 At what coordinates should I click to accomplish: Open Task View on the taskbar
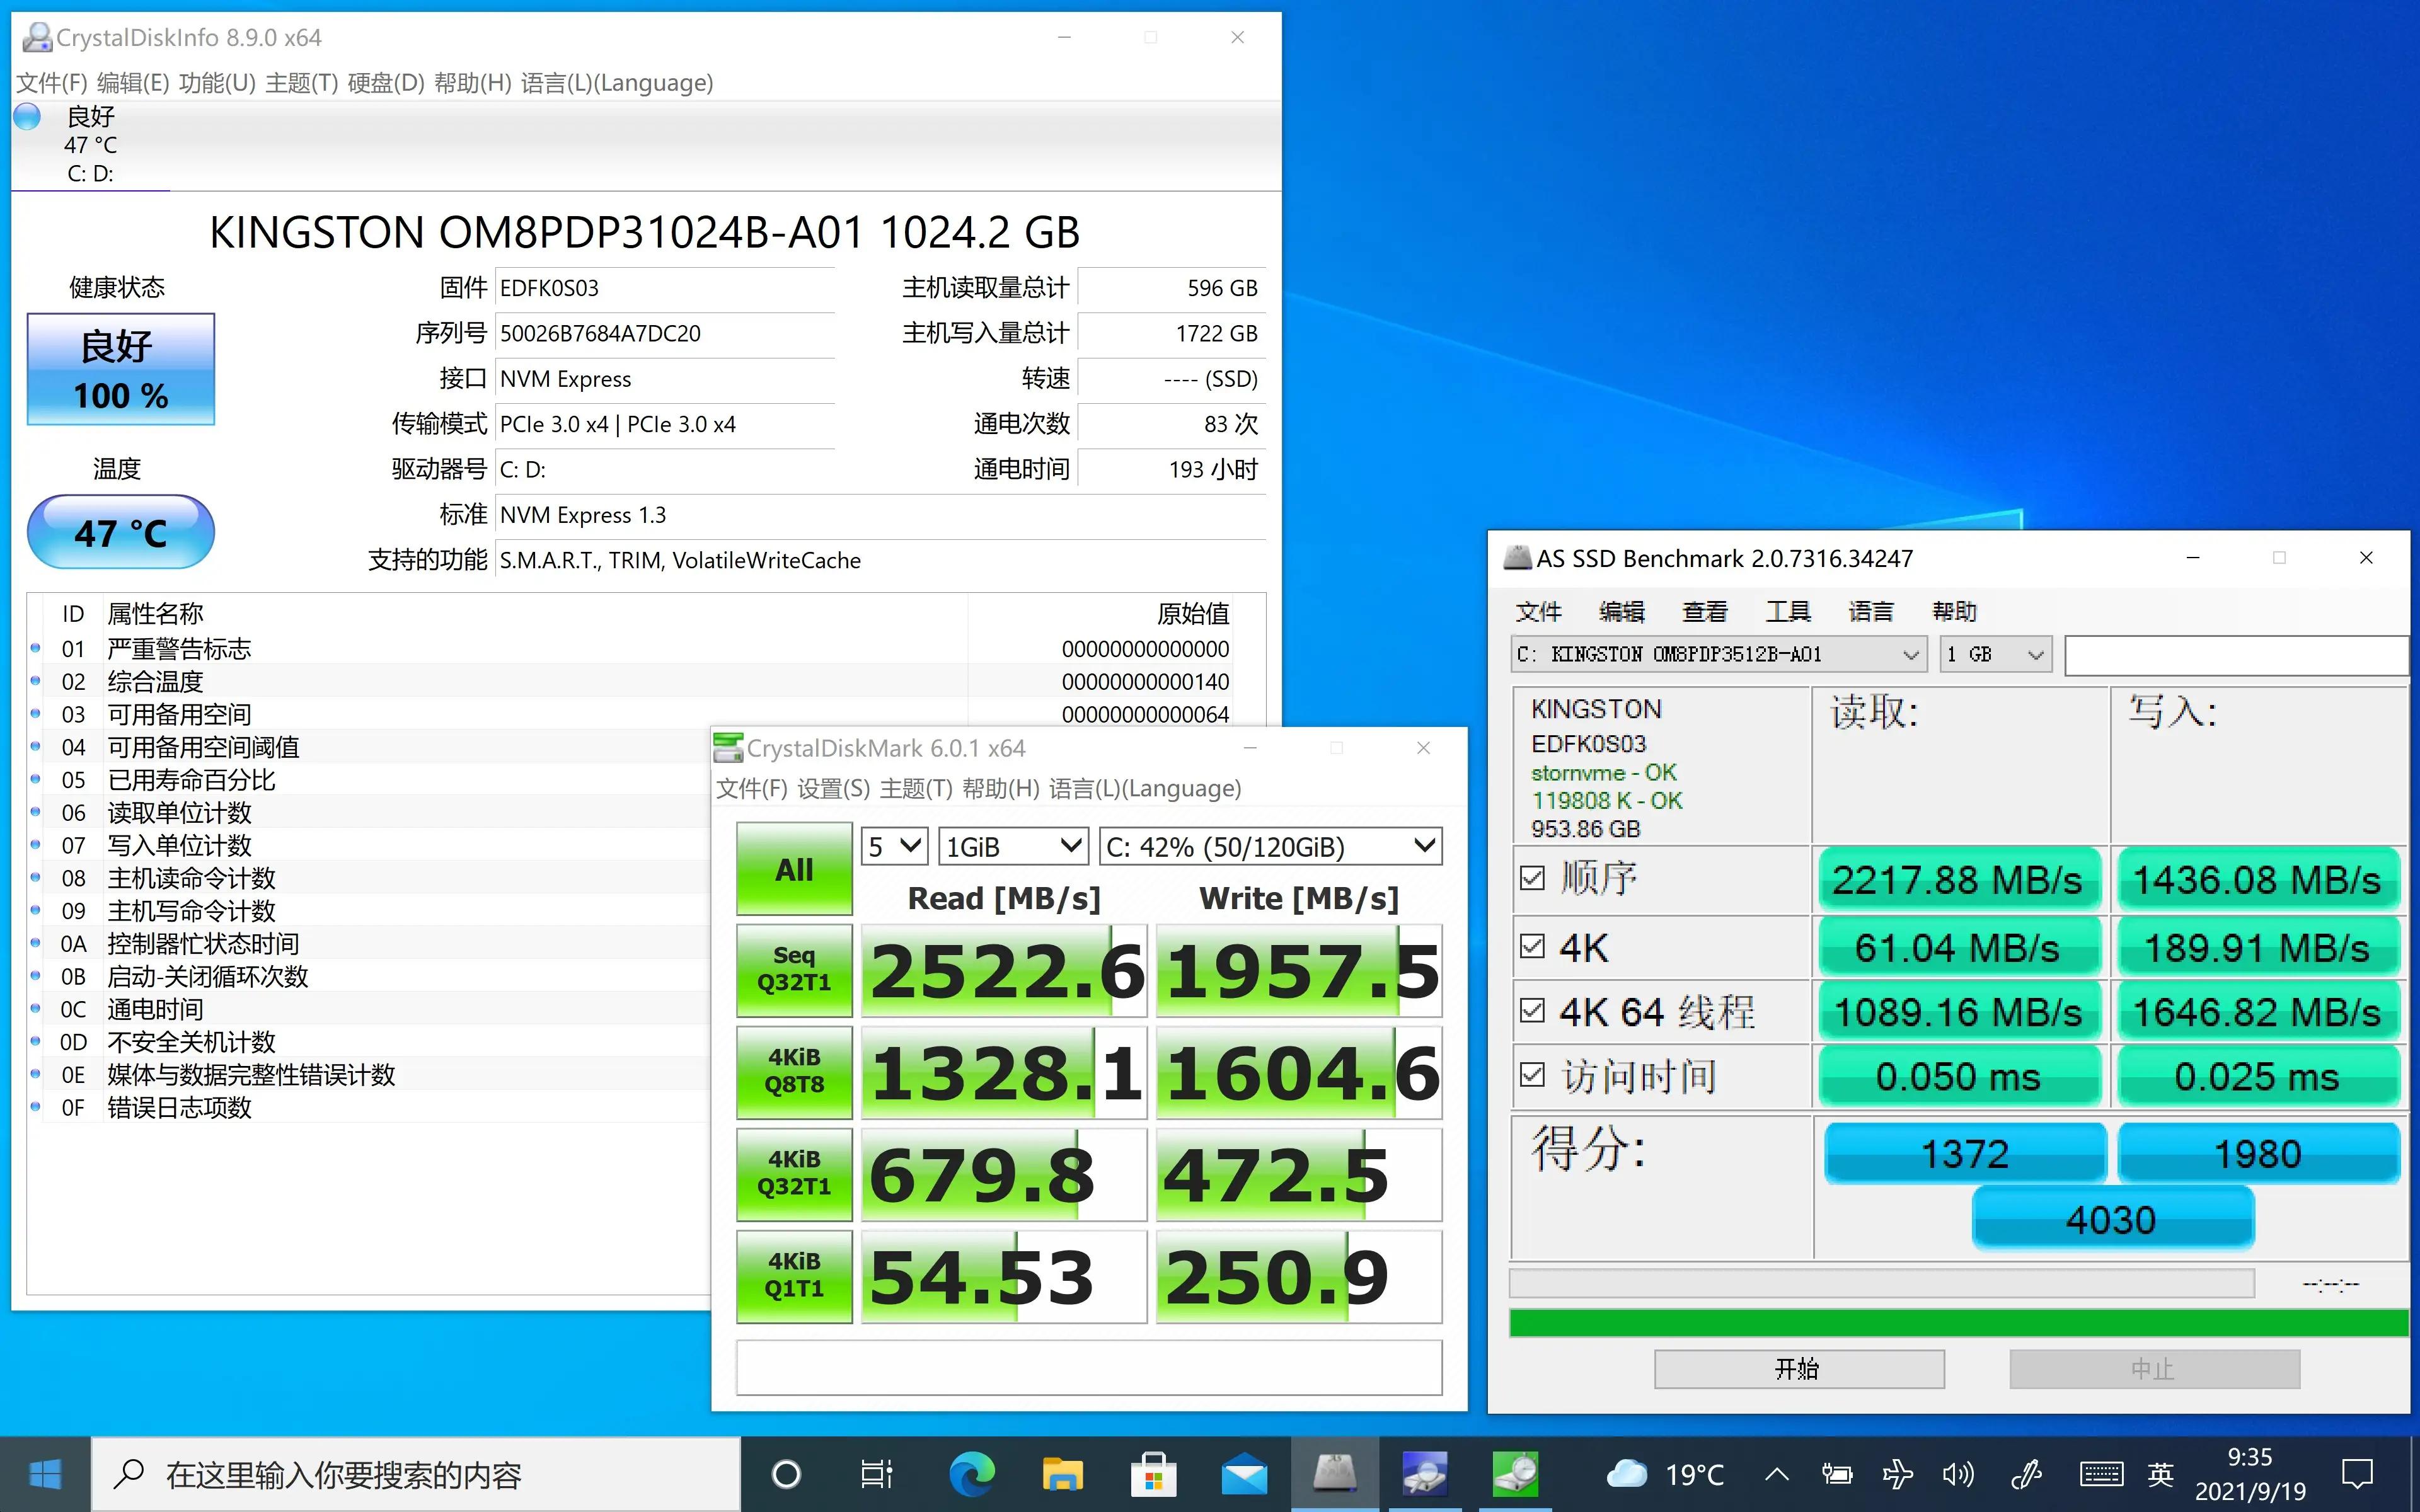pos(876,1474)
